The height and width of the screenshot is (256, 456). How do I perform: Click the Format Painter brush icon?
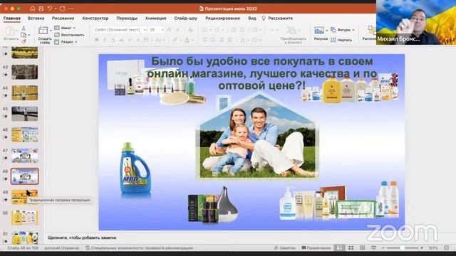coord(24,41)
